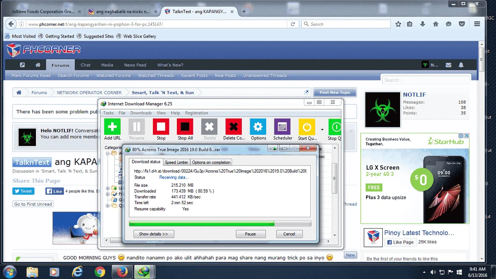Screen dimensions: 496x279
Task: Click the Tweet button
Action: pyautogui.click(x=23, y=191)
